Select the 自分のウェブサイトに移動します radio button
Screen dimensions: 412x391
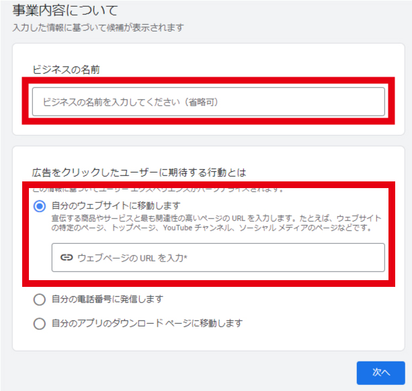tap(39, 206)
